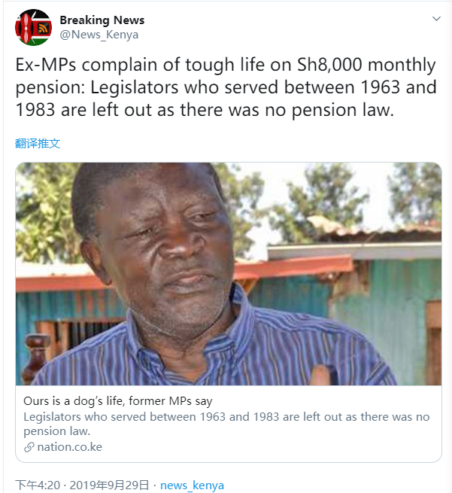Click the chain link icon beside nation.co.ke
Image resolution: width=452 pixels, height=493 pixels.
pyautogui.click(x=29, y=447)
